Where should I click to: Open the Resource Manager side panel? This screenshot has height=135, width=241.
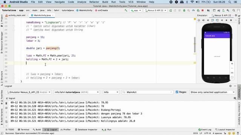[x=2, y=42]
